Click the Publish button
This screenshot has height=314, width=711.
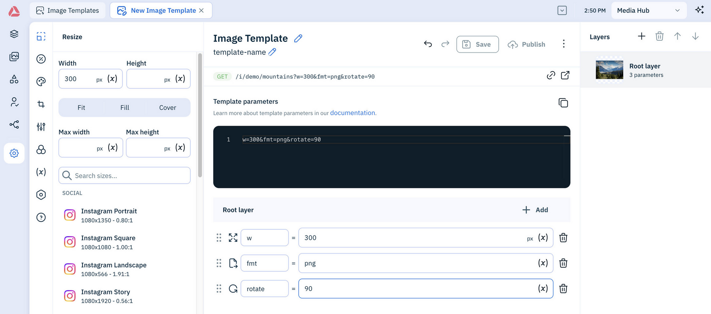pos(526,44)
